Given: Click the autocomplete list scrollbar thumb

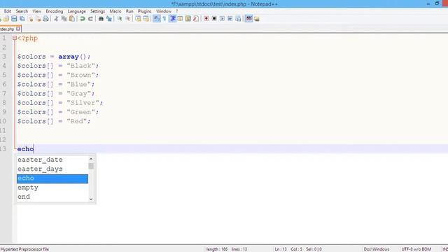Looking at the screenshot, I should 91,166.
